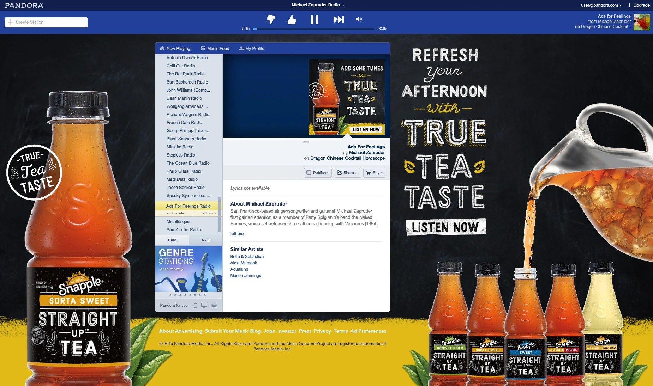Select Burt Bacharach Radio station
This screenshot has height=386, width=653.
click(x=187, y=82)
